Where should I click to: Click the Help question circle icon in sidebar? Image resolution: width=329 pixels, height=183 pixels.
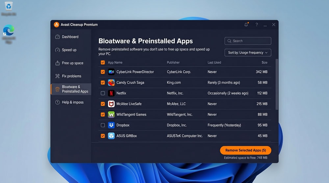pyautogui.click(x=58, y=102)
